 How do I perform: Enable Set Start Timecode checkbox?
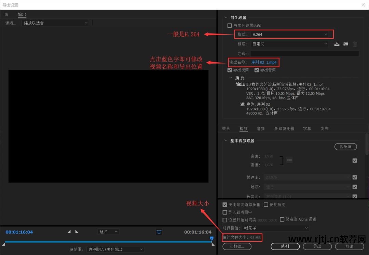pos(225,220)
